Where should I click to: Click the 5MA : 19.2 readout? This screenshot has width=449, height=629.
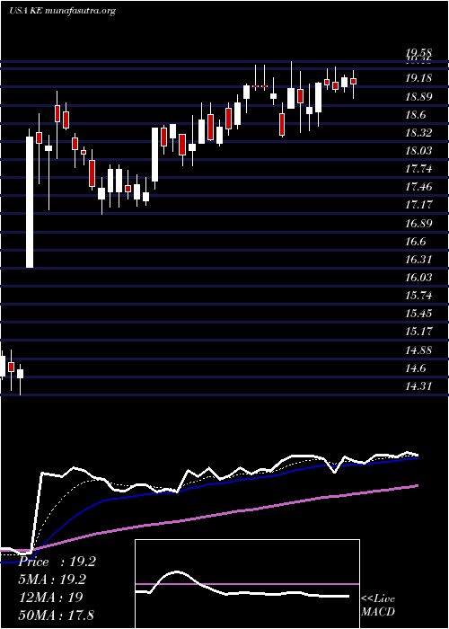pyautogui.click(x=53, y=580)
